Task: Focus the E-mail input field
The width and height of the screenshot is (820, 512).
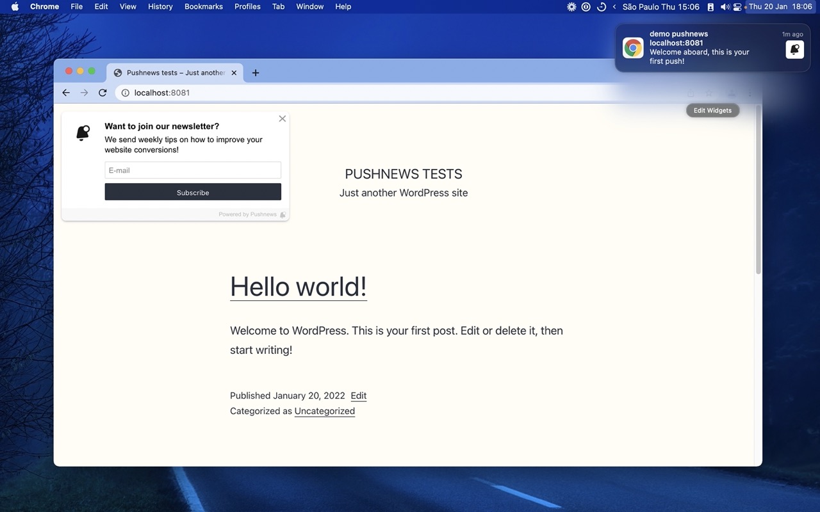Action: click(193, 170)
